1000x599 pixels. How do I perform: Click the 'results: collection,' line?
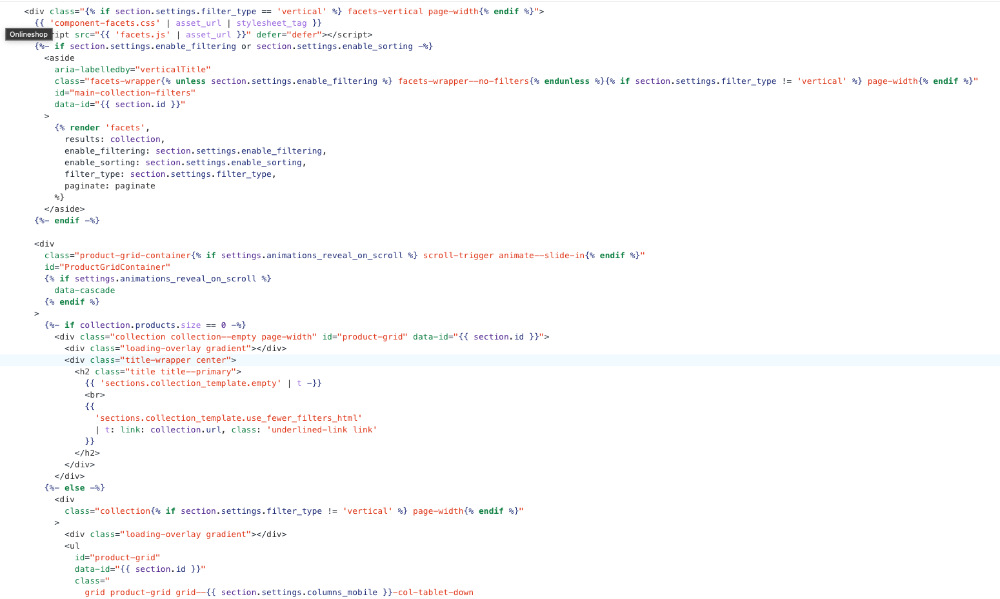pos(115,139)
